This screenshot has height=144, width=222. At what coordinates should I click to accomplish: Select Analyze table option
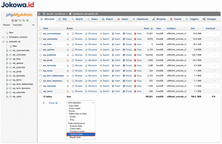pyautogui.click(x=76, y=126)
